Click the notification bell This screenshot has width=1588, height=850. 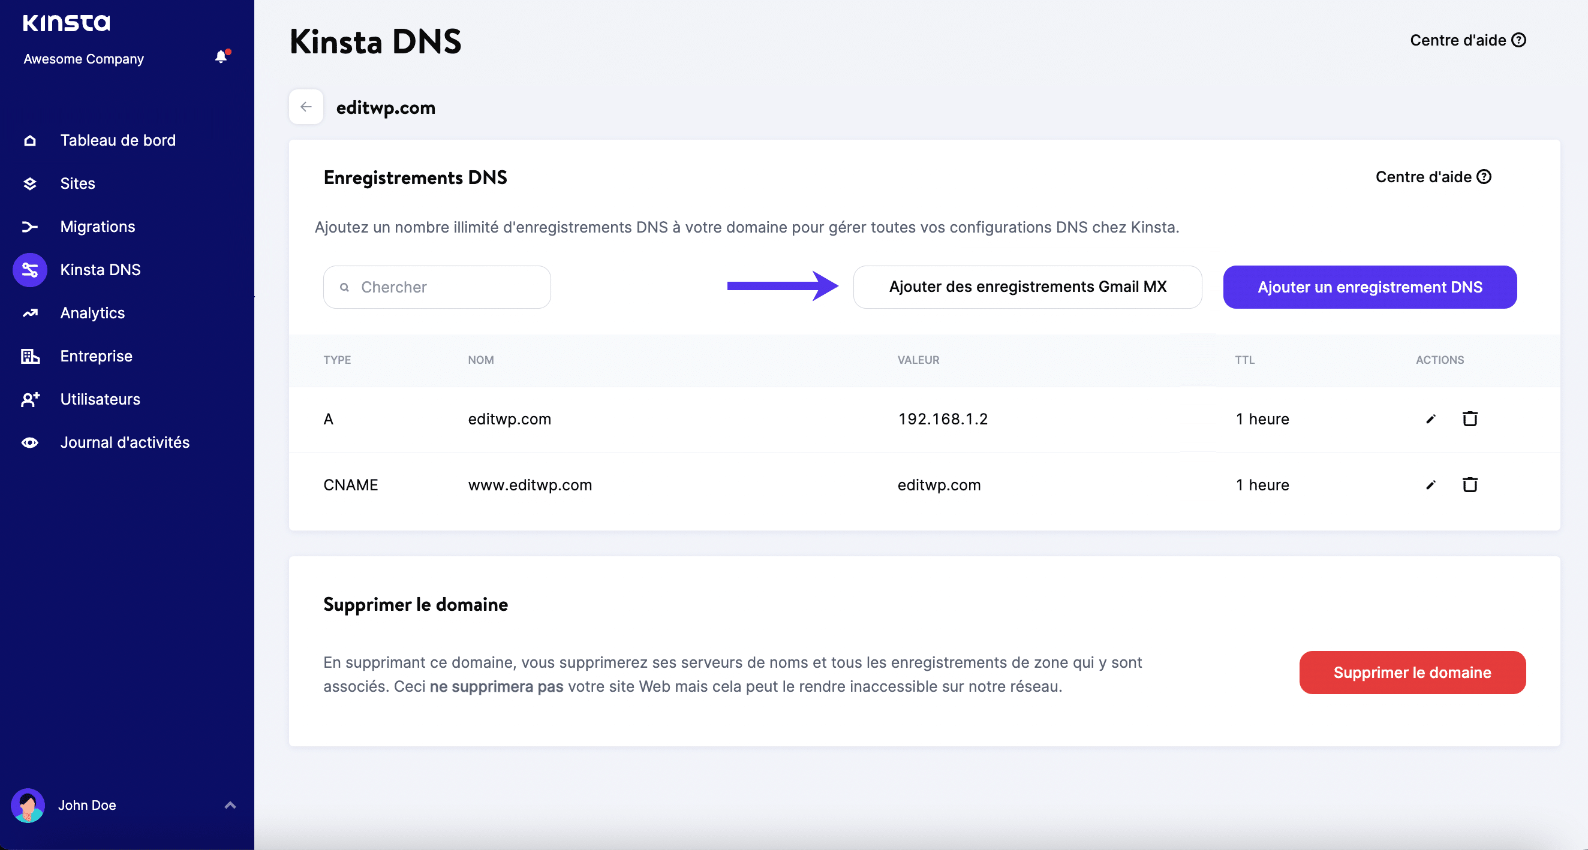[x=221, y=57]
